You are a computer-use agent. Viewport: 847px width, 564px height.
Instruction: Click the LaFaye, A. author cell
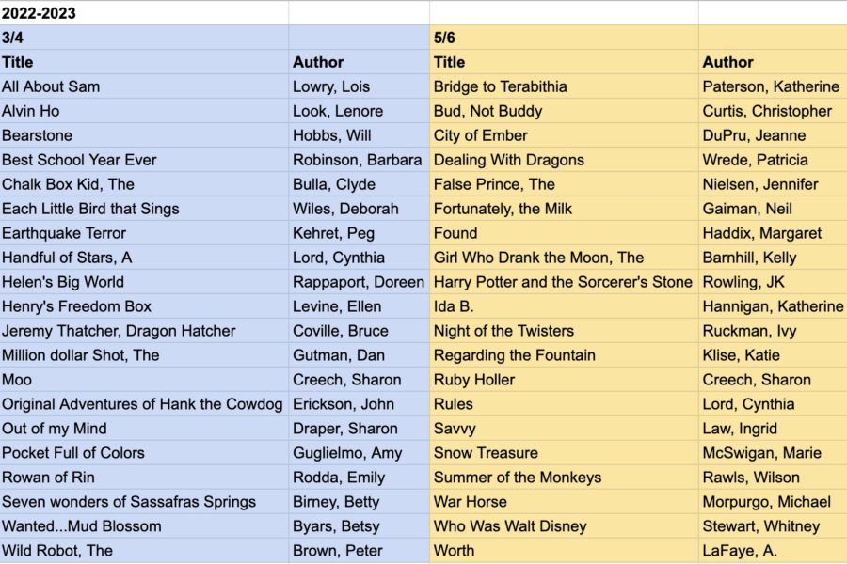coord(773,551)
